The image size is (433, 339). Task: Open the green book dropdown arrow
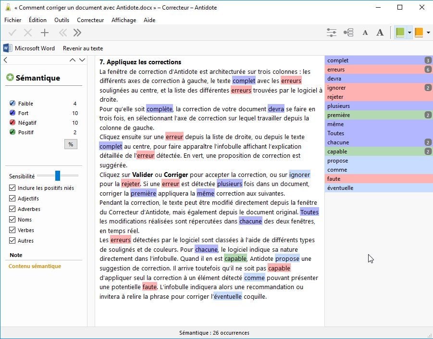409,33
